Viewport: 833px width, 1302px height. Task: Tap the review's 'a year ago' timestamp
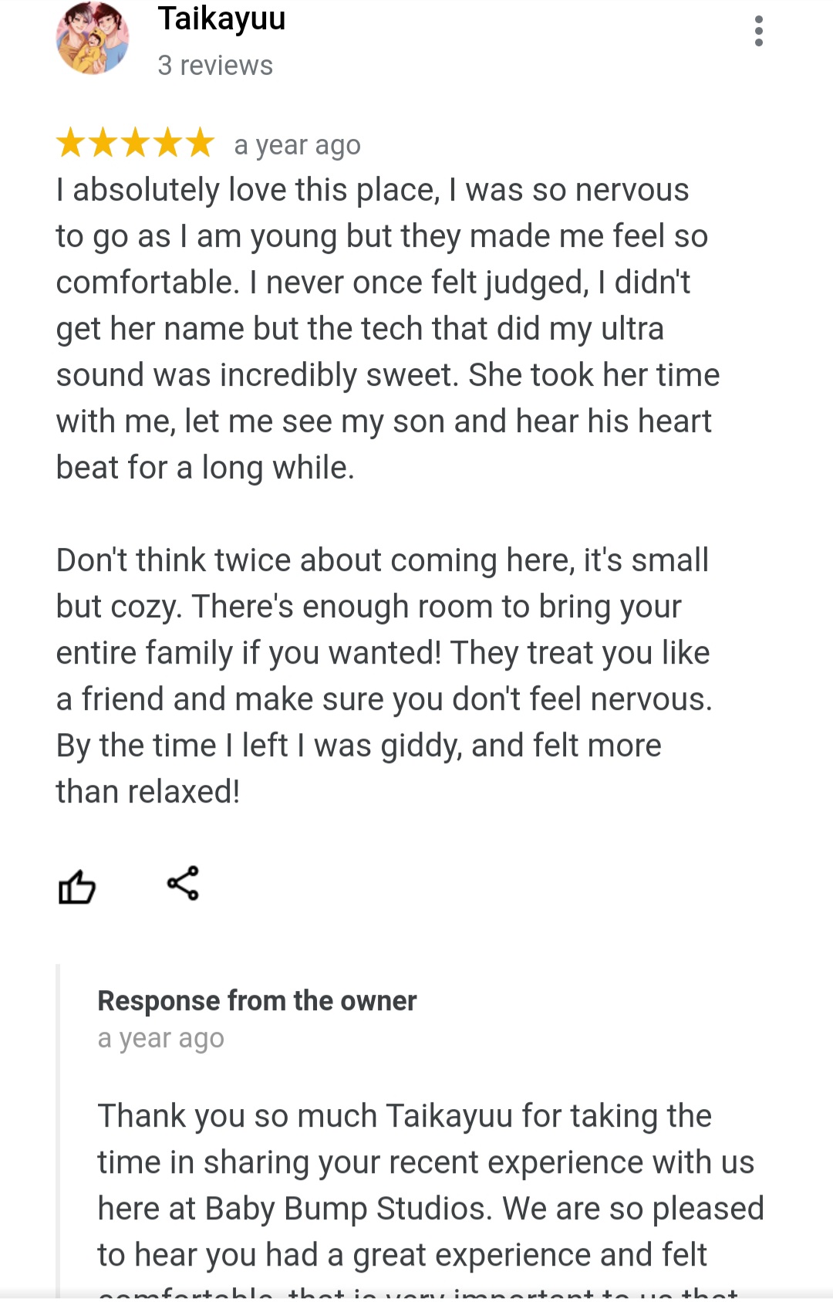(297, 145)
